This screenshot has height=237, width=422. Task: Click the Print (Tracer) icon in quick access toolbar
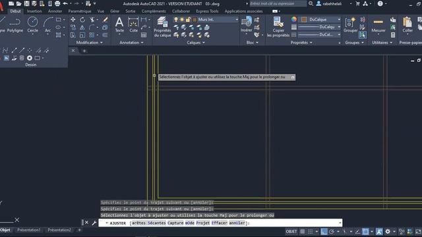click(x=57, y=3)
